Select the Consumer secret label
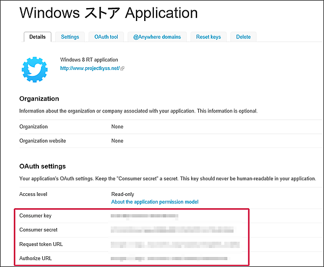Viewport: 324px width, 267px height. [38, 230]
